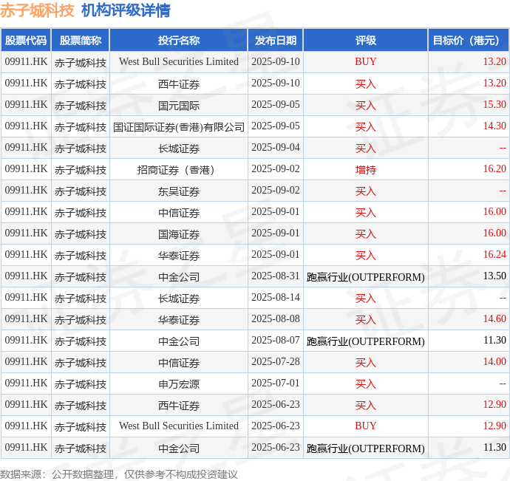The image size is (510, 481).
Task: Select 长城证券 in the 2025-08-14 row
Action: [179, 299]
